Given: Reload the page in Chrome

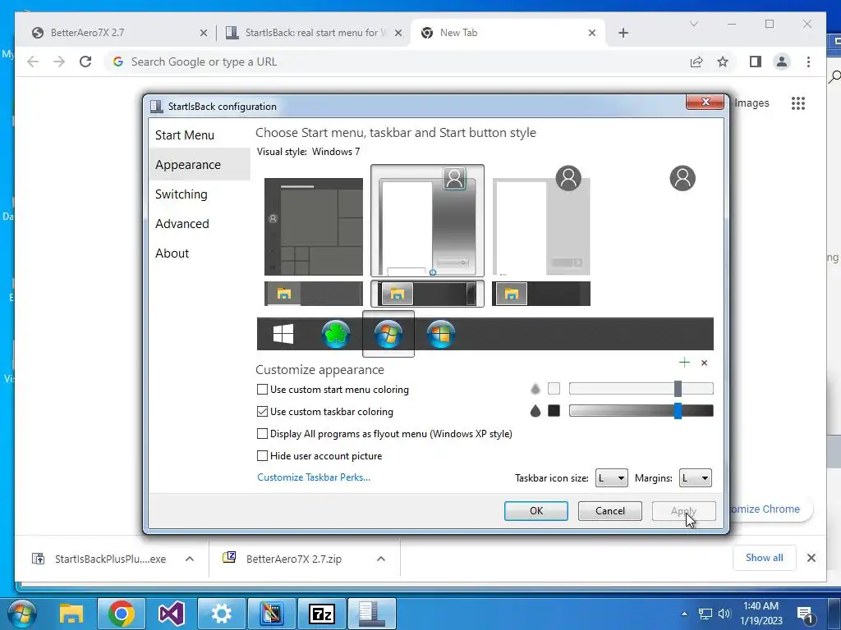Looking at the screenshot, I should pos(85,62).
